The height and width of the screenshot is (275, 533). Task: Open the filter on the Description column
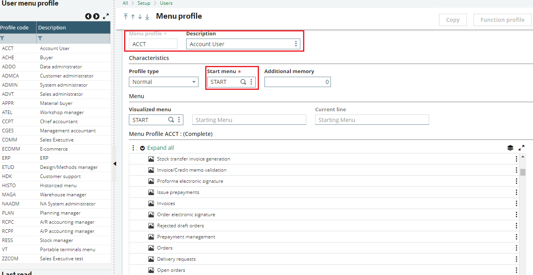point(39,38)
